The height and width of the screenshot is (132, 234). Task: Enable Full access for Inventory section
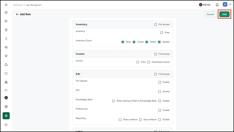(156, 25)
